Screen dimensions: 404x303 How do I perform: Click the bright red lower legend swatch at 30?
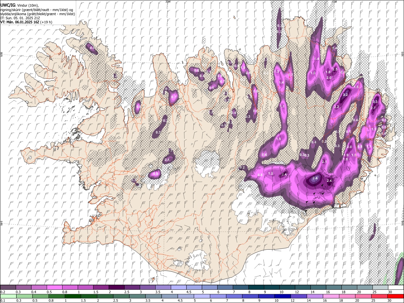pyautogui.click(x=395, y=296)
